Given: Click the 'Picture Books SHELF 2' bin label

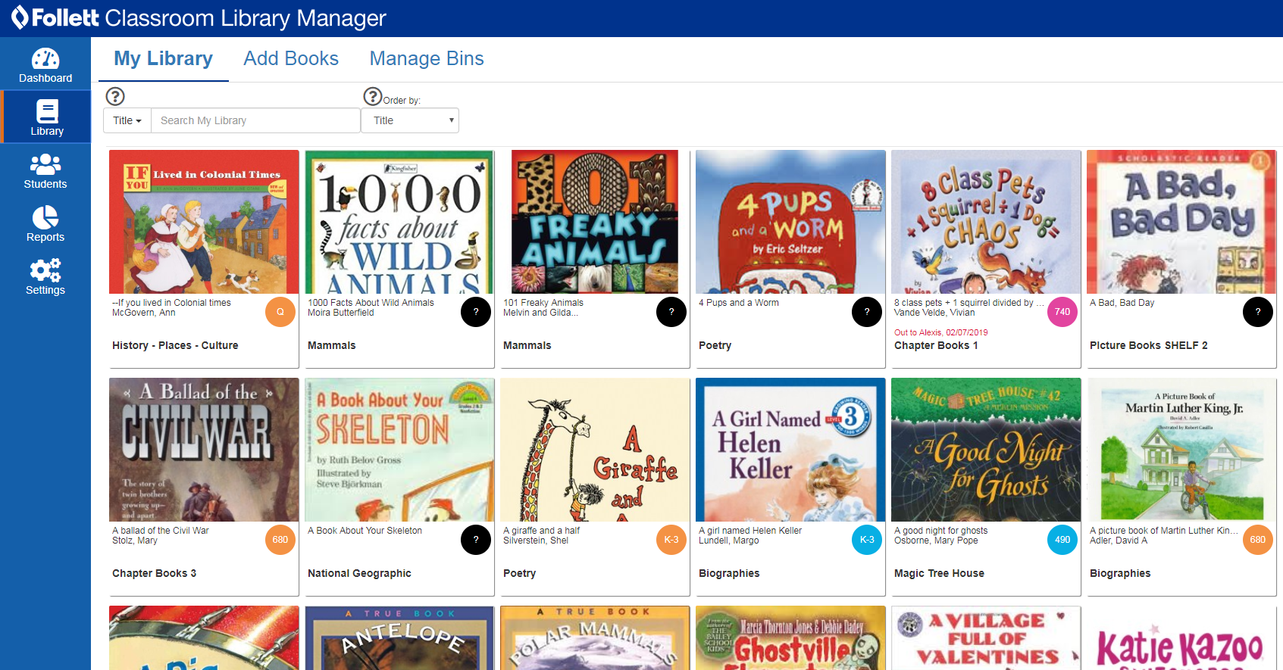Looking at the screenshot, I should [1149, 345].
